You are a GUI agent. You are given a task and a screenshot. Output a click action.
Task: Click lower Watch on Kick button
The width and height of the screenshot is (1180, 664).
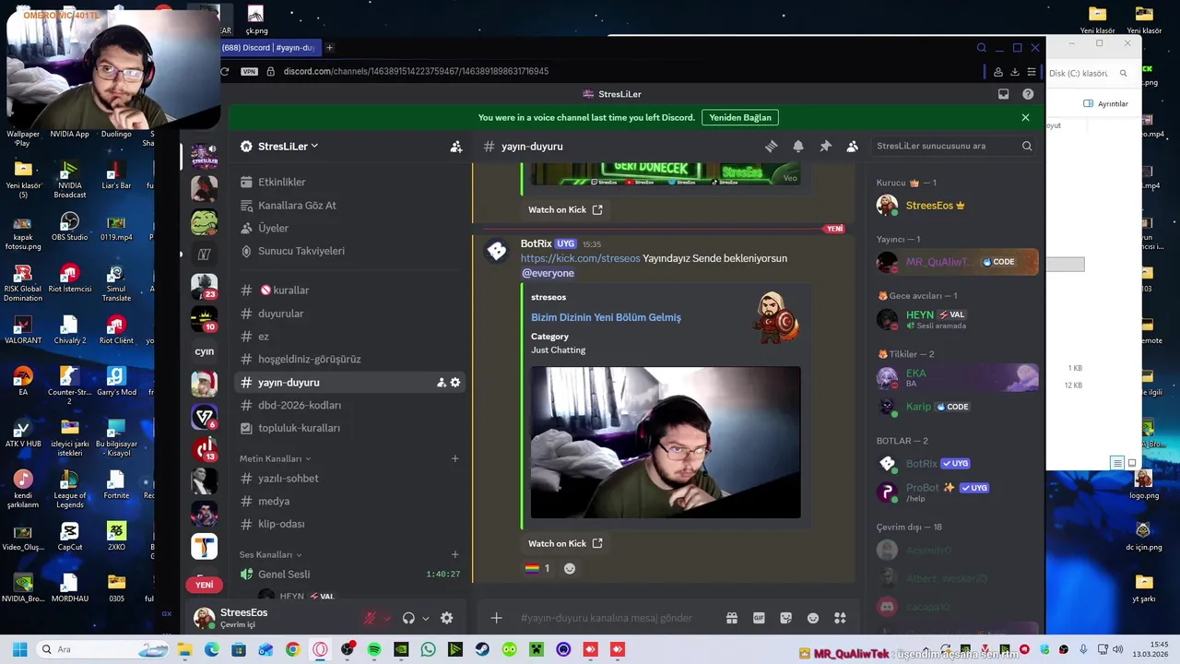pos(565,543)
